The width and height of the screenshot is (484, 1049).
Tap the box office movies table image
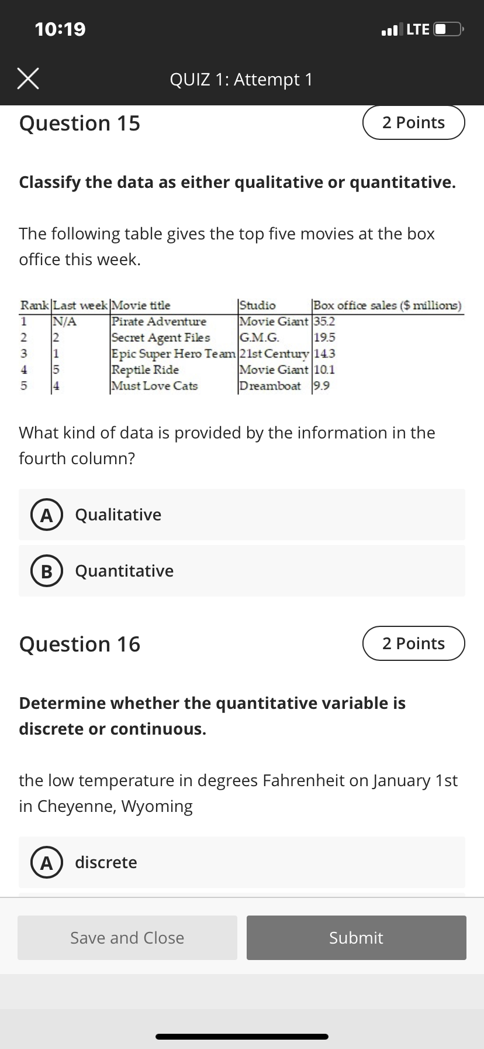click(x=242, y=345)
